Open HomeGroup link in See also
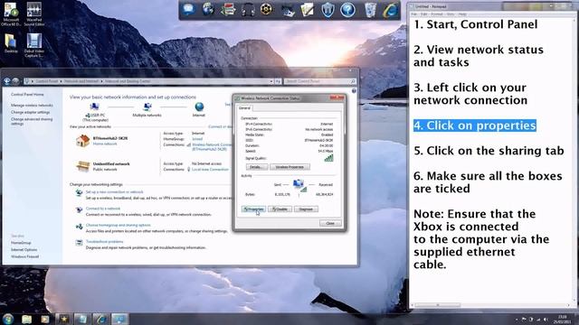Image resolution: width=579 pixels, height=325 pixels. [x=21, y=243]
